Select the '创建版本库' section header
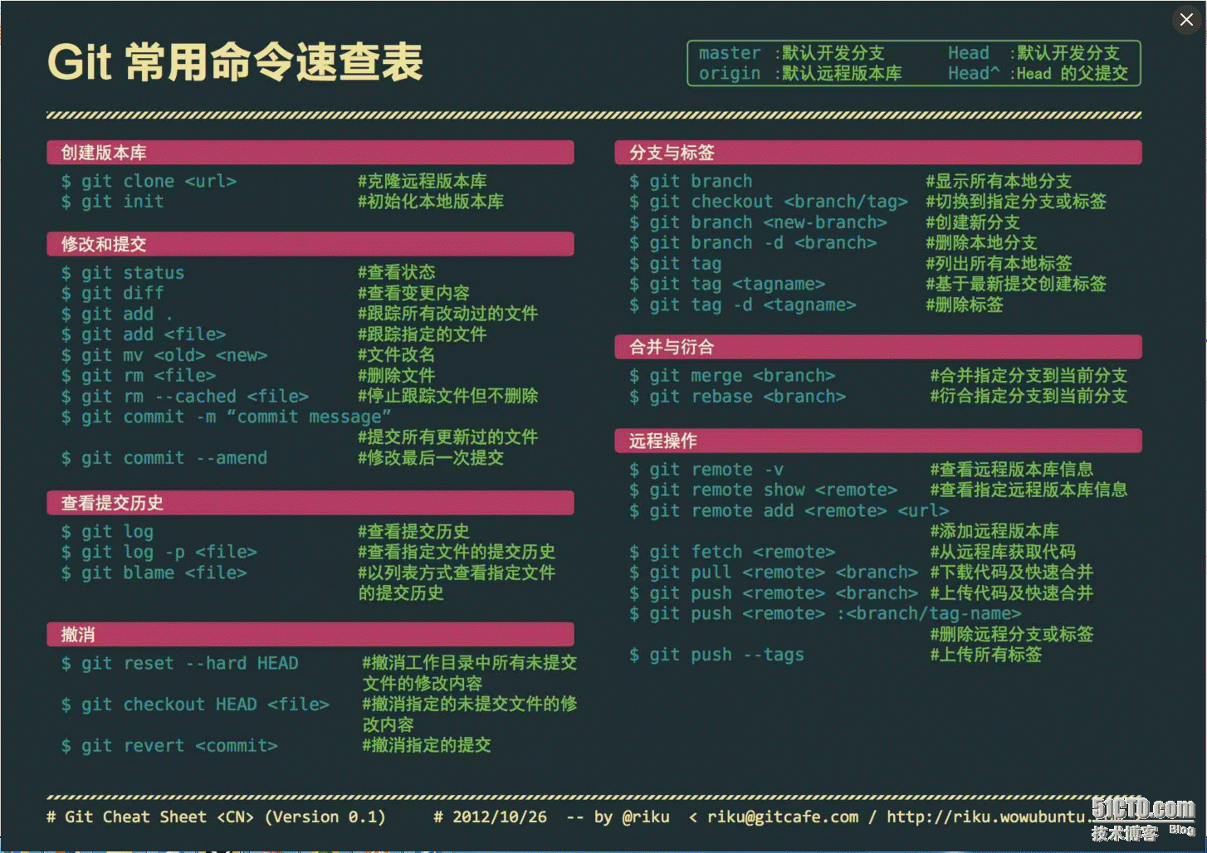This screenshot has width=1207, height=853. pyautogui.click(x=310, y=153)
